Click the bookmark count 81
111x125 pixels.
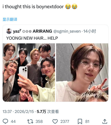coord(87,121)
